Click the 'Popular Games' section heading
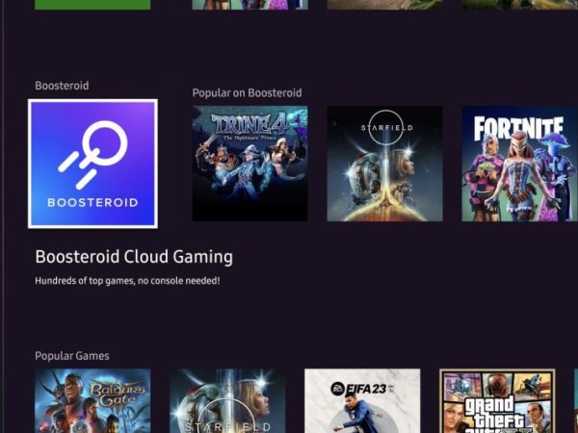 click(x=72, y=356)
